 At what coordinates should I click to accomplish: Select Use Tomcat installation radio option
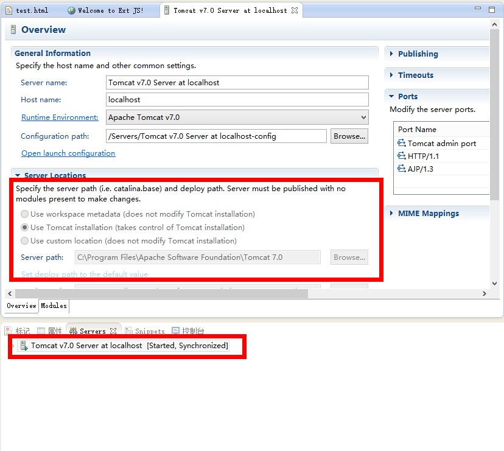click(24, 227)
